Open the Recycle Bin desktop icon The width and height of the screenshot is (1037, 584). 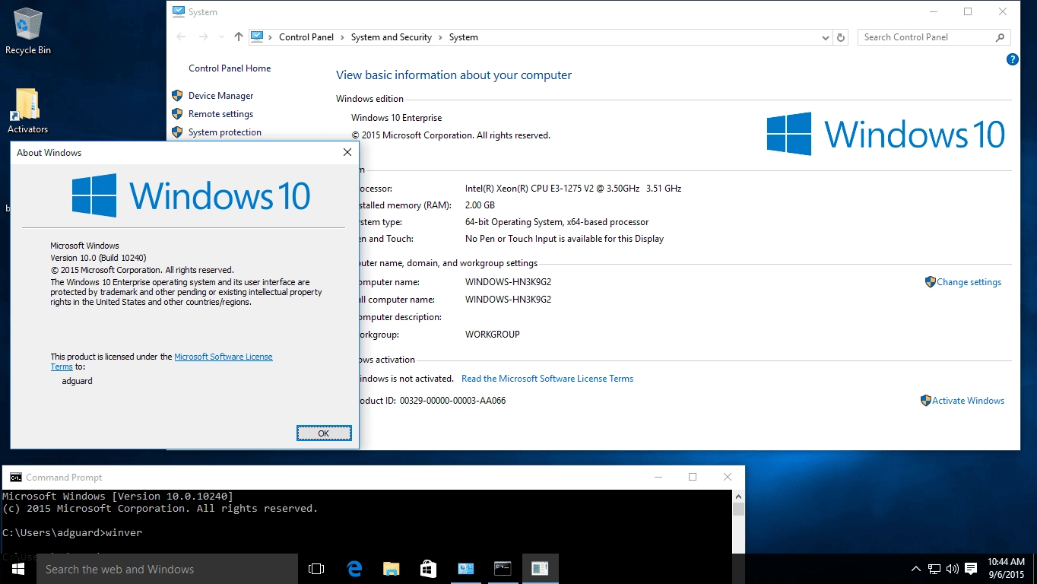click(x=28, y=30)
